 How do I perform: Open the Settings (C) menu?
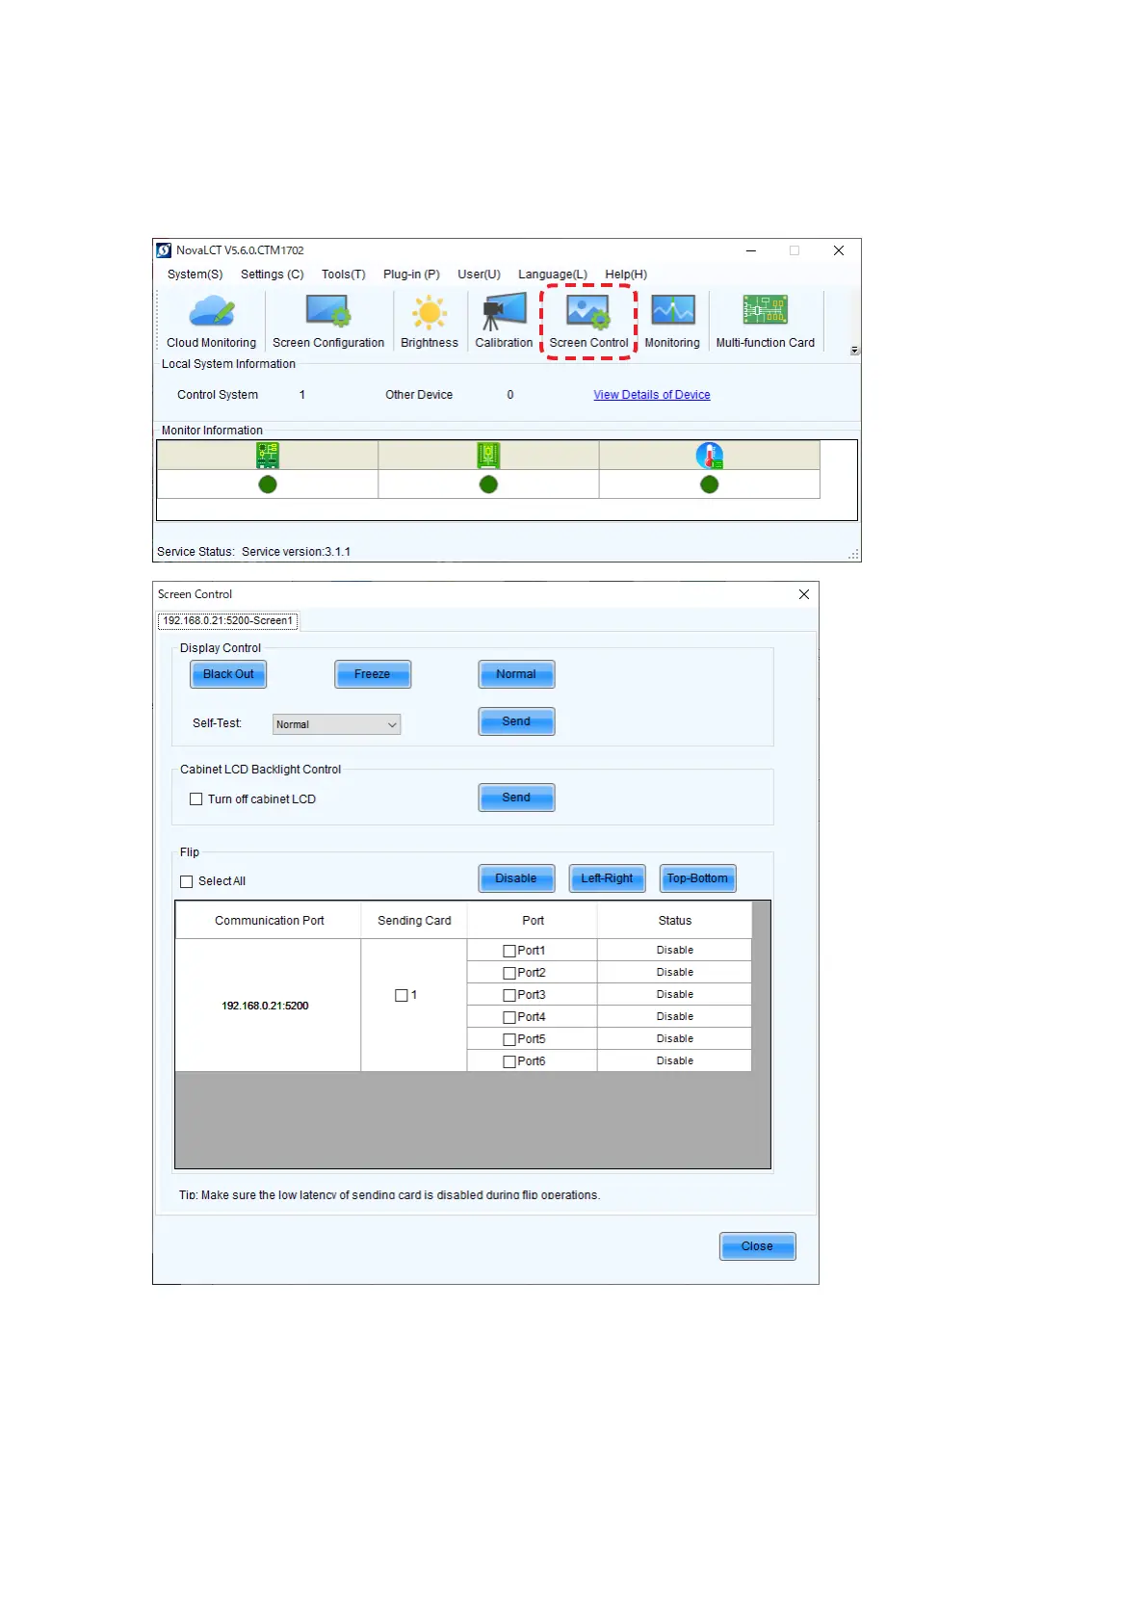pyautogui.click(x=272, y=275)
